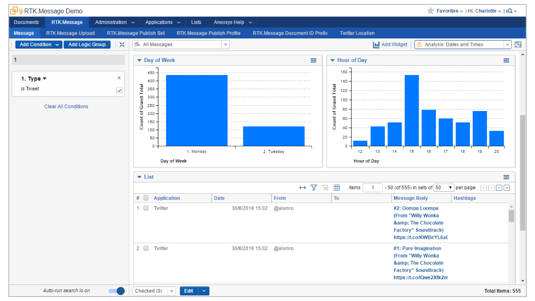This screenshot has width=535, height=301.
Task: Switch to RTK.Message Upload tab
Action: 70,33
